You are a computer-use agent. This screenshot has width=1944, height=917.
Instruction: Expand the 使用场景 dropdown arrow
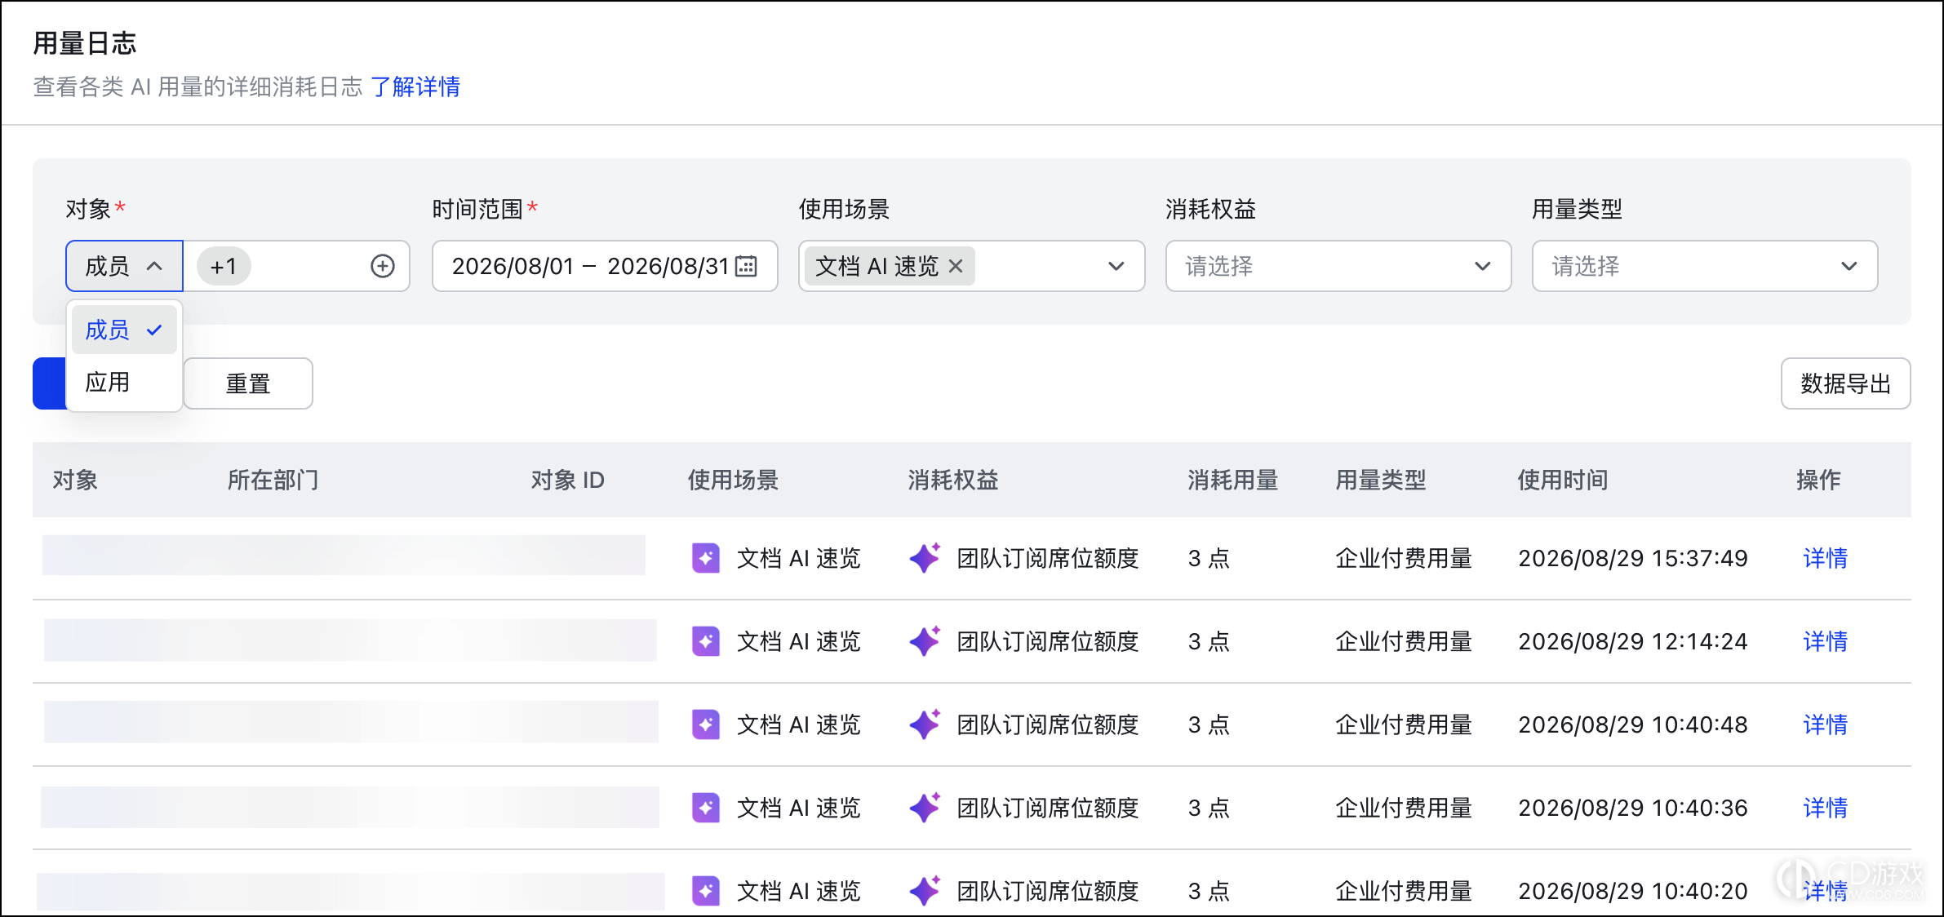coord(1116,266)
